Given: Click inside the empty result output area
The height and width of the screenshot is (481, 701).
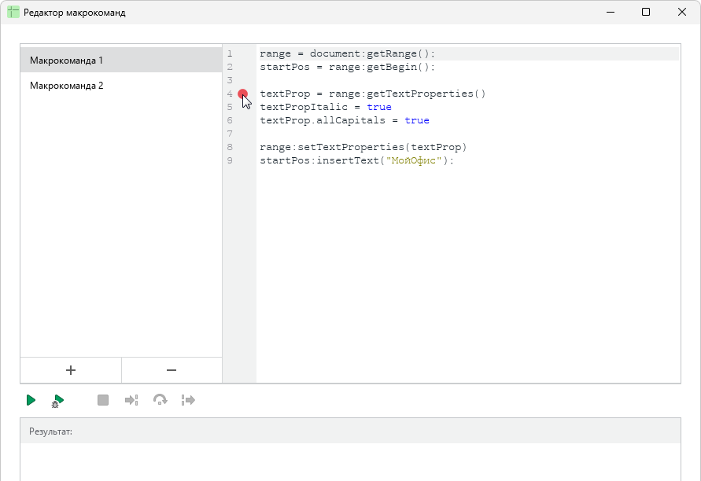Looking at the screenshot, I should tap(350, 462).
